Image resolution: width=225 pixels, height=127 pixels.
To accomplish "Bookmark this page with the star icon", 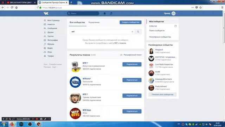I will pyautogui.click(x=200, y=7).
